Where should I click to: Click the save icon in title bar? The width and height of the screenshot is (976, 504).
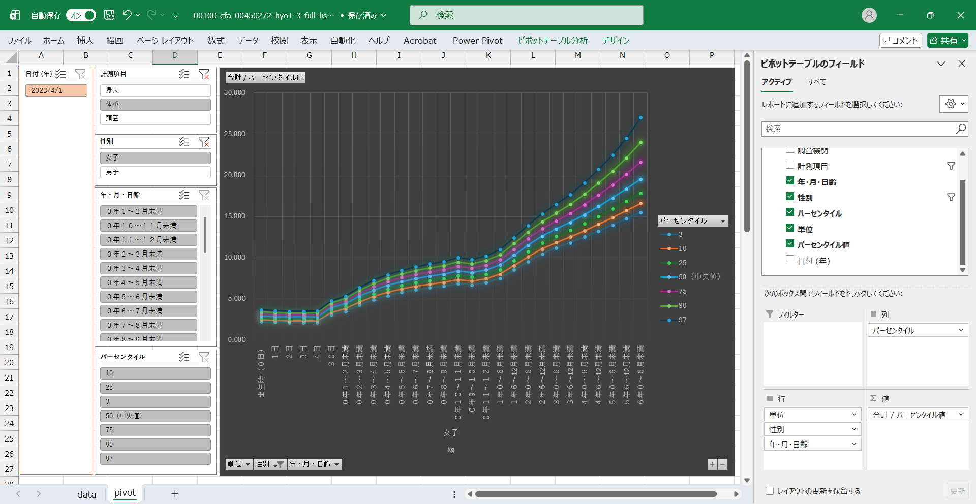(109, 15)
